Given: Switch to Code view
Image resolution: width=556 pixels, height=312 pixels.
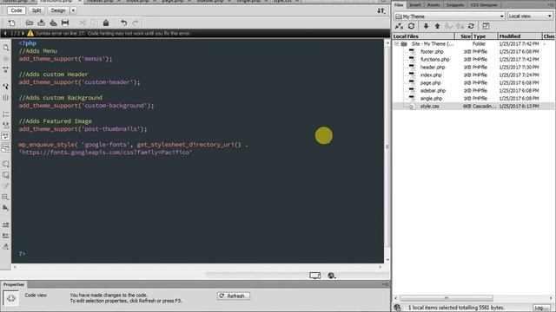Looking at the screenshot, I should (x=17, y=10).
